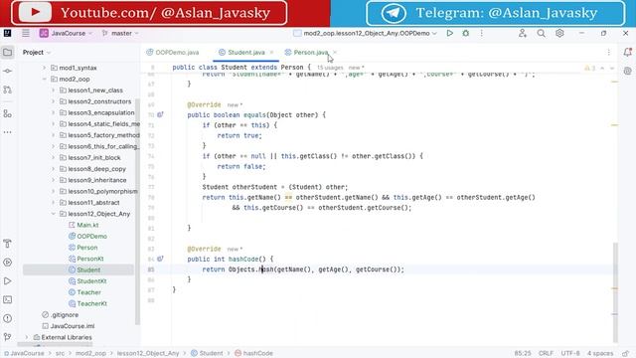Open the Problems tool window
Viewport: 636px width, 358px height.
pos(7,318)
